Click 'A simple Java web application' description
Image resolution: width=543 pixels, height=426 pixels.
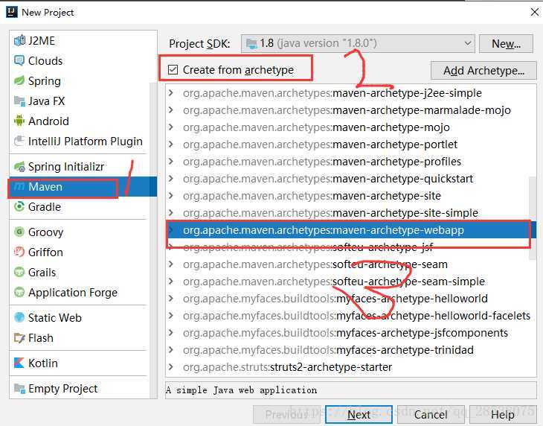[241, 390]
